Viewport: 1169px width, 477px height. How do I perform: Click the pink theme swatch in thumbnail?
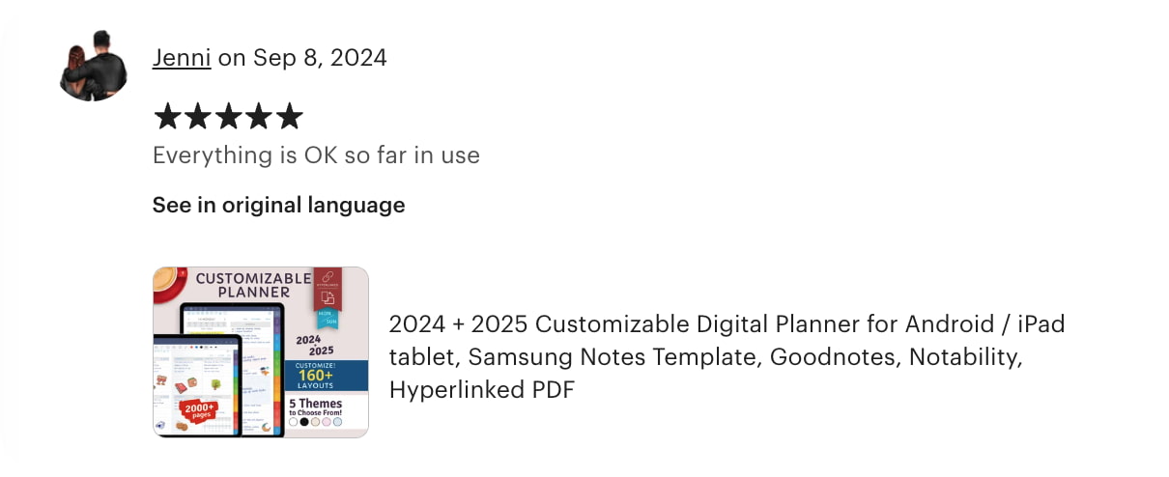(327, 422)
